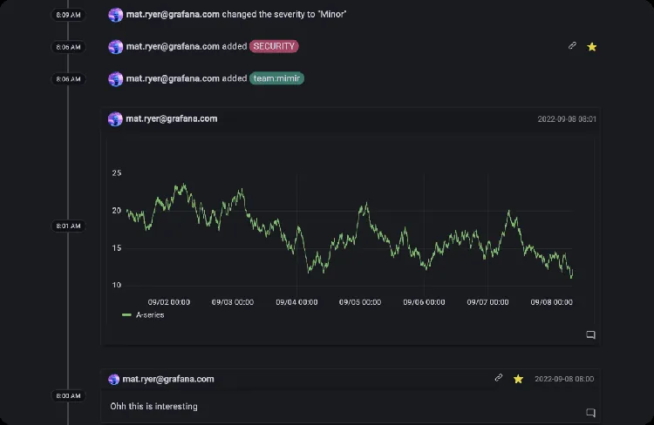Click the SECURITY label badge
Viewport: 654px width, 425px height.
pyautogui.click(x=274, y=46)
